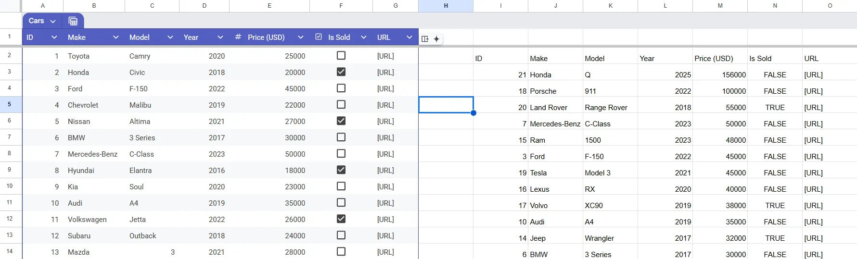Click the Porsche cell in column J
Viewport: 857px width, 259px height.
click(555, 91)
